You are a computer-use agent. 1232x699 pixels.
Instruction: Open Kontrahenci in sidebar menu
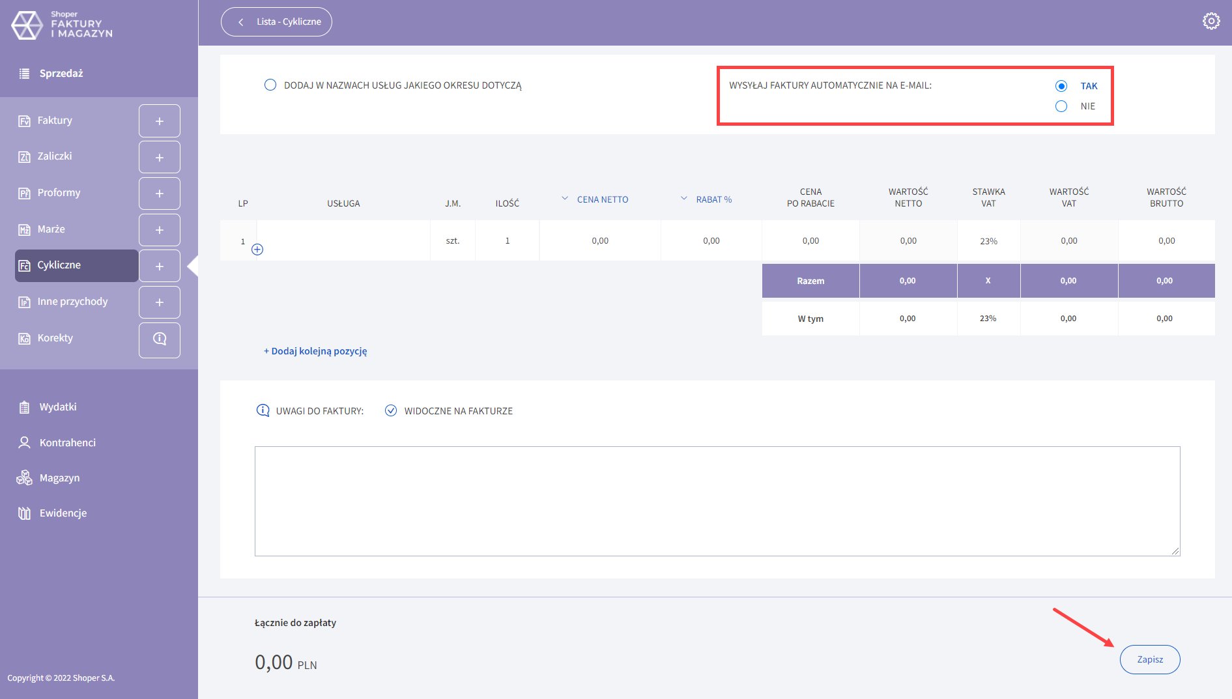coord(67,442)
